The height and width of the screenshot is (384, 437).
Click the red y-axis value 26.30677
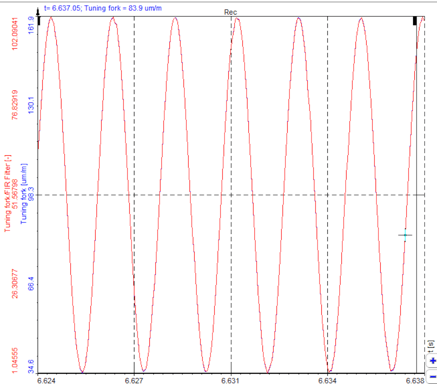coord(15,284)
